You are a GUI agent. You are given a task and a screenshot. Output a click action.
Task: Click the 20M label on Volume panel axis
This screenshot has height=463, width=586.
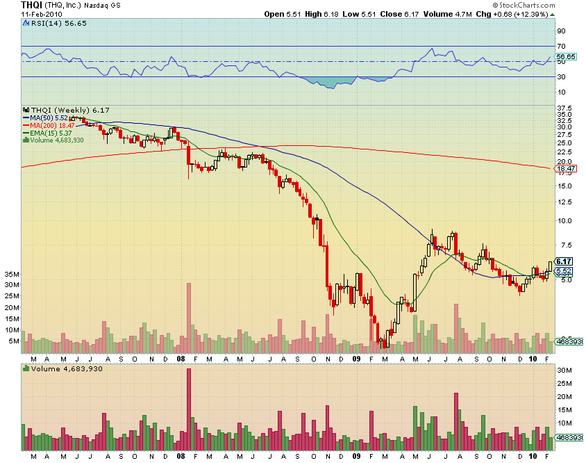tap(564, 397)
